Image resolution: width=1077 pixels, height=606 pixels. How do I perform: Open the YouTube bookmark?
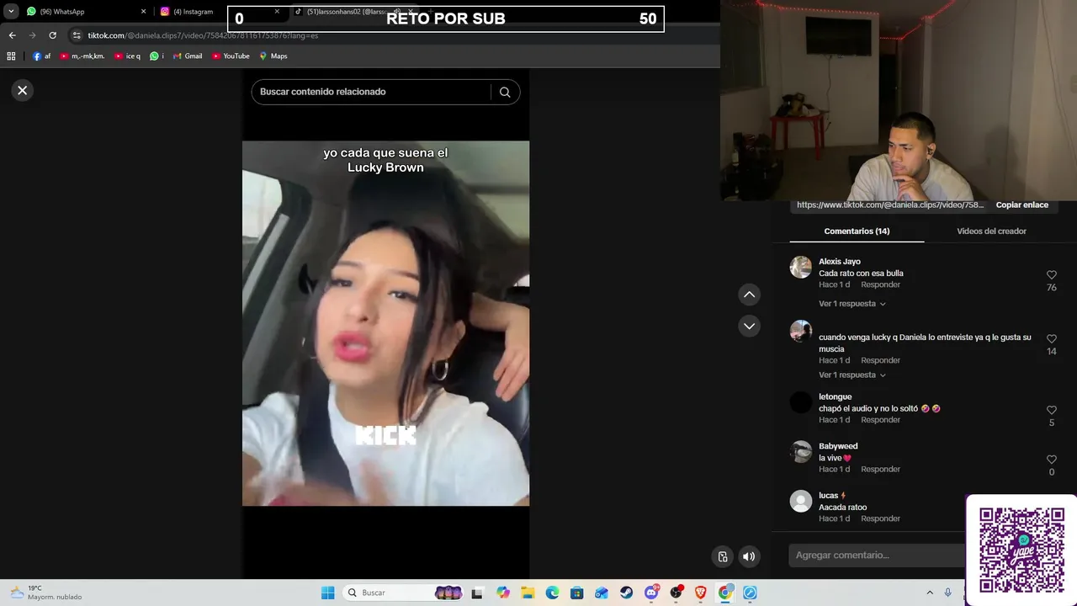[x=231, y=56]
